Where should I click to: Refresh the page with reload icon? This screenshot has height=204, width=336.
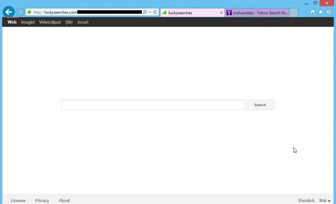point(156,12)
